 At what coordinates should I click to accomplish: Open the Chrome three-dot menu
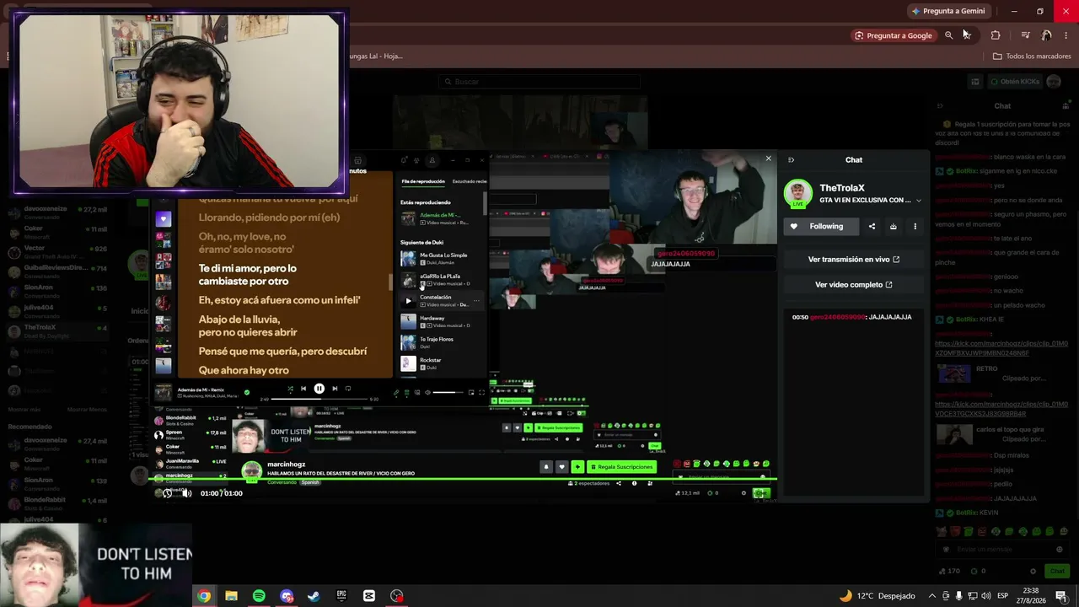click(1066, 35)
